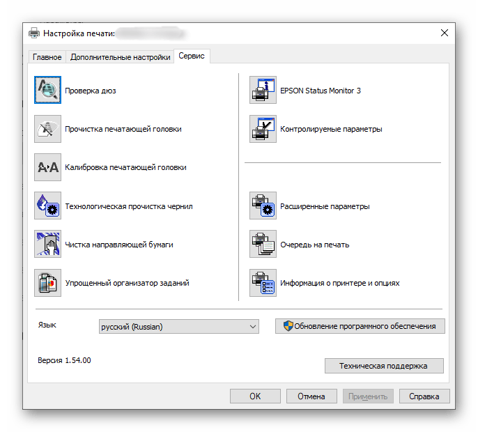478x432 pixels.
Task: Switch to the Главное tab
Action: tap(47, 57)
